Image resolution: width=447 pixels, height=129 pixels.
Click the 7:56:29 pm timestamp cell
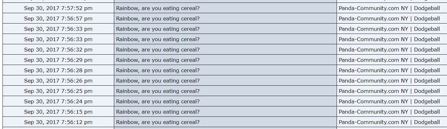click(58, 60)
